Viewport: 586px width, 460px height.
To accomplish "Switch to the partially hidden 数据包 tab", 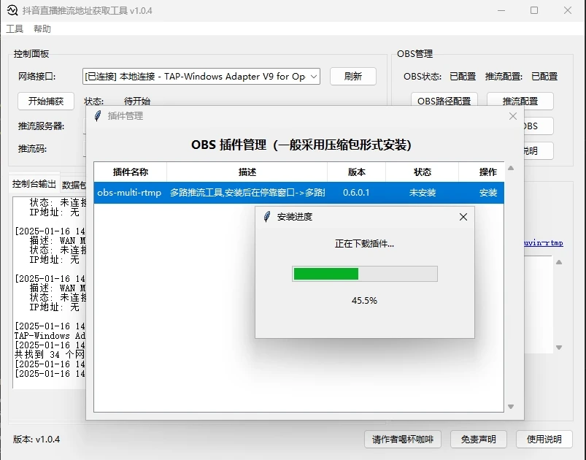I will (74, 185).
